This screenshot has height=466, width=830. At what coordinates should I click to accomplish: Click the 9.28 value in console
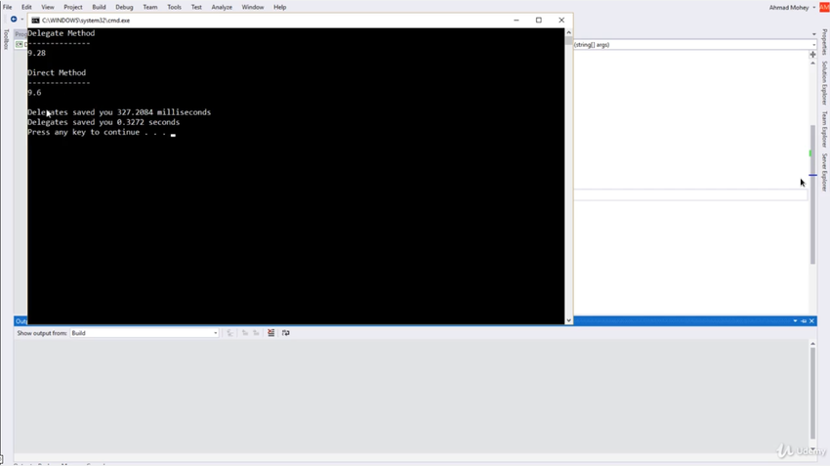click(x=36, y=53)
